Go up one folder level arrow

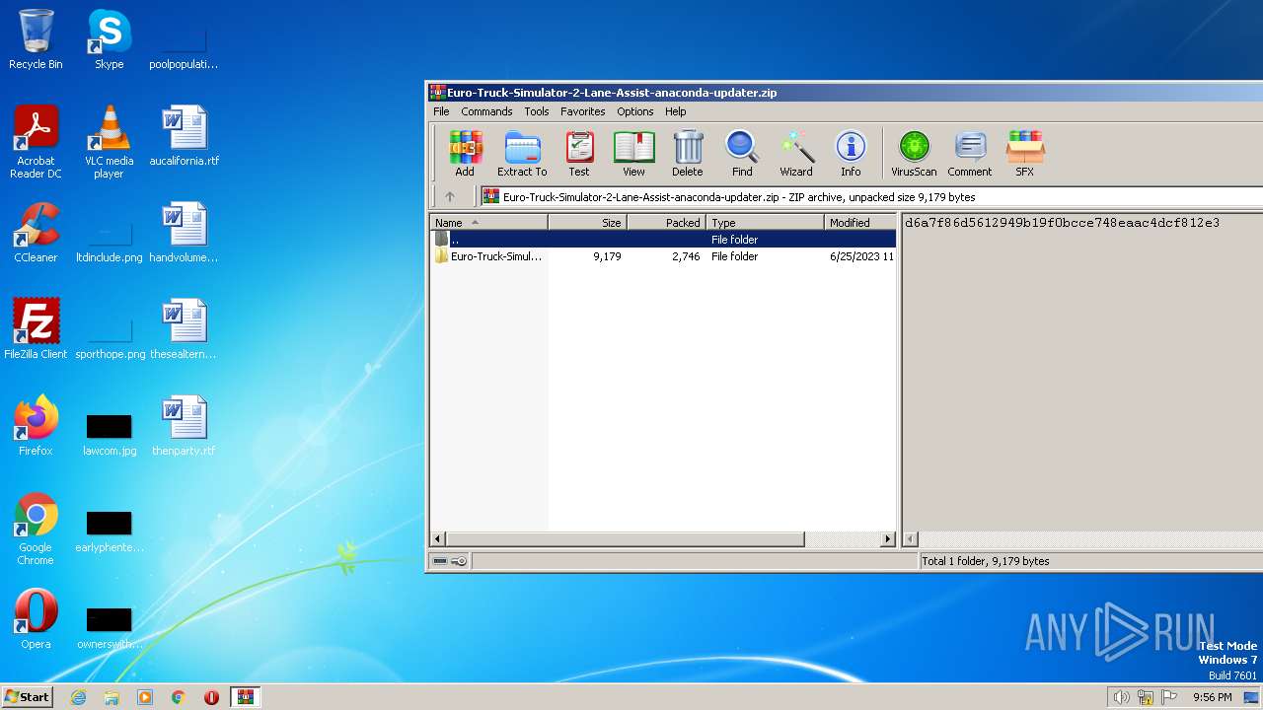[450, 196]
